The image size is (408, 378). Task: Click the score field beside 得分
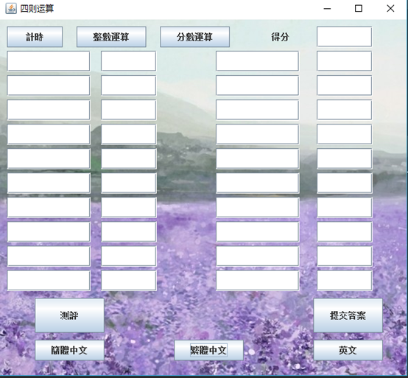344,37
